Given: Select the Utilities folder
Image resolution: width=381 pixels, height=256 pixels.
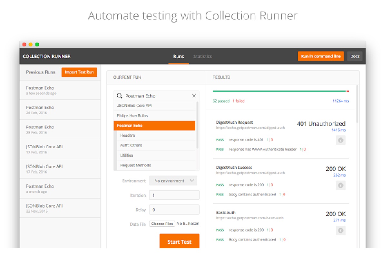Looking at the screenshot, I should point(156,155).
